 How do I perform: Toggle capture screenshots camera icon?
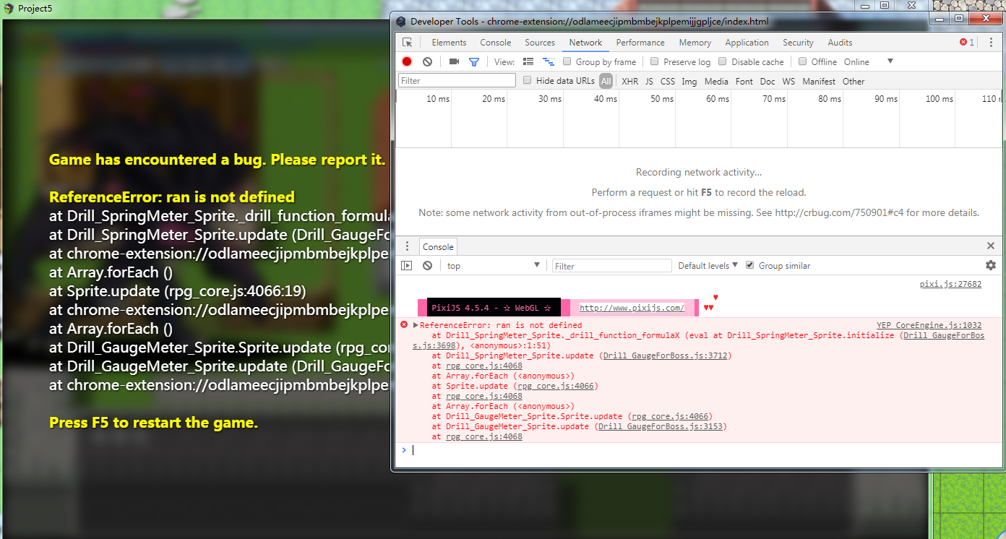(454, 62)
